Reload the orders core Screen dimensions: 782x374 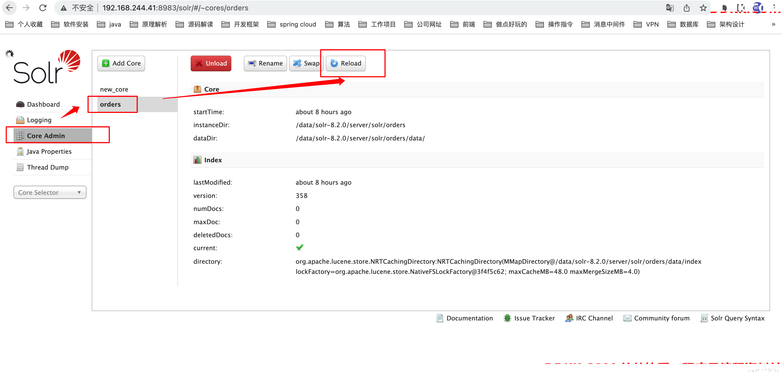[x=346, y=63]
